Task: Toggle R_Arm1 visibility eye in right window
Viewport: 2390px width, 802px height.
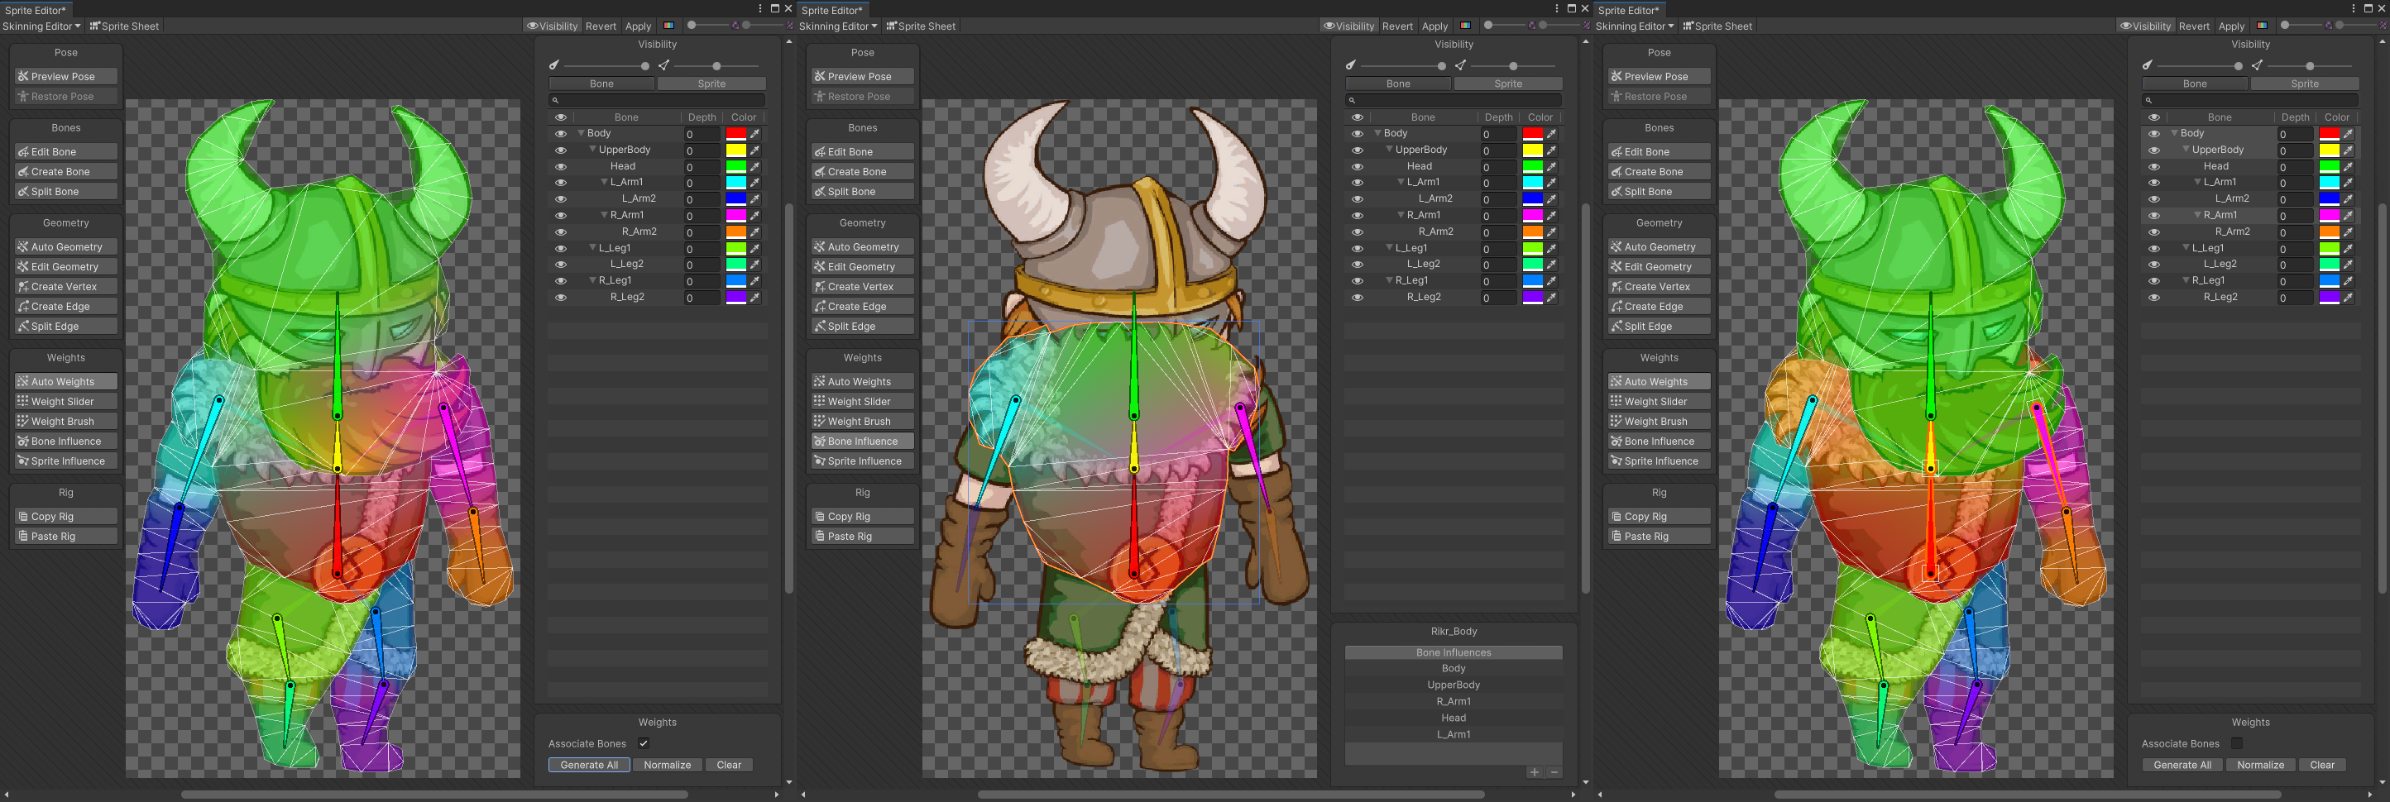Action: point(2154,215)
